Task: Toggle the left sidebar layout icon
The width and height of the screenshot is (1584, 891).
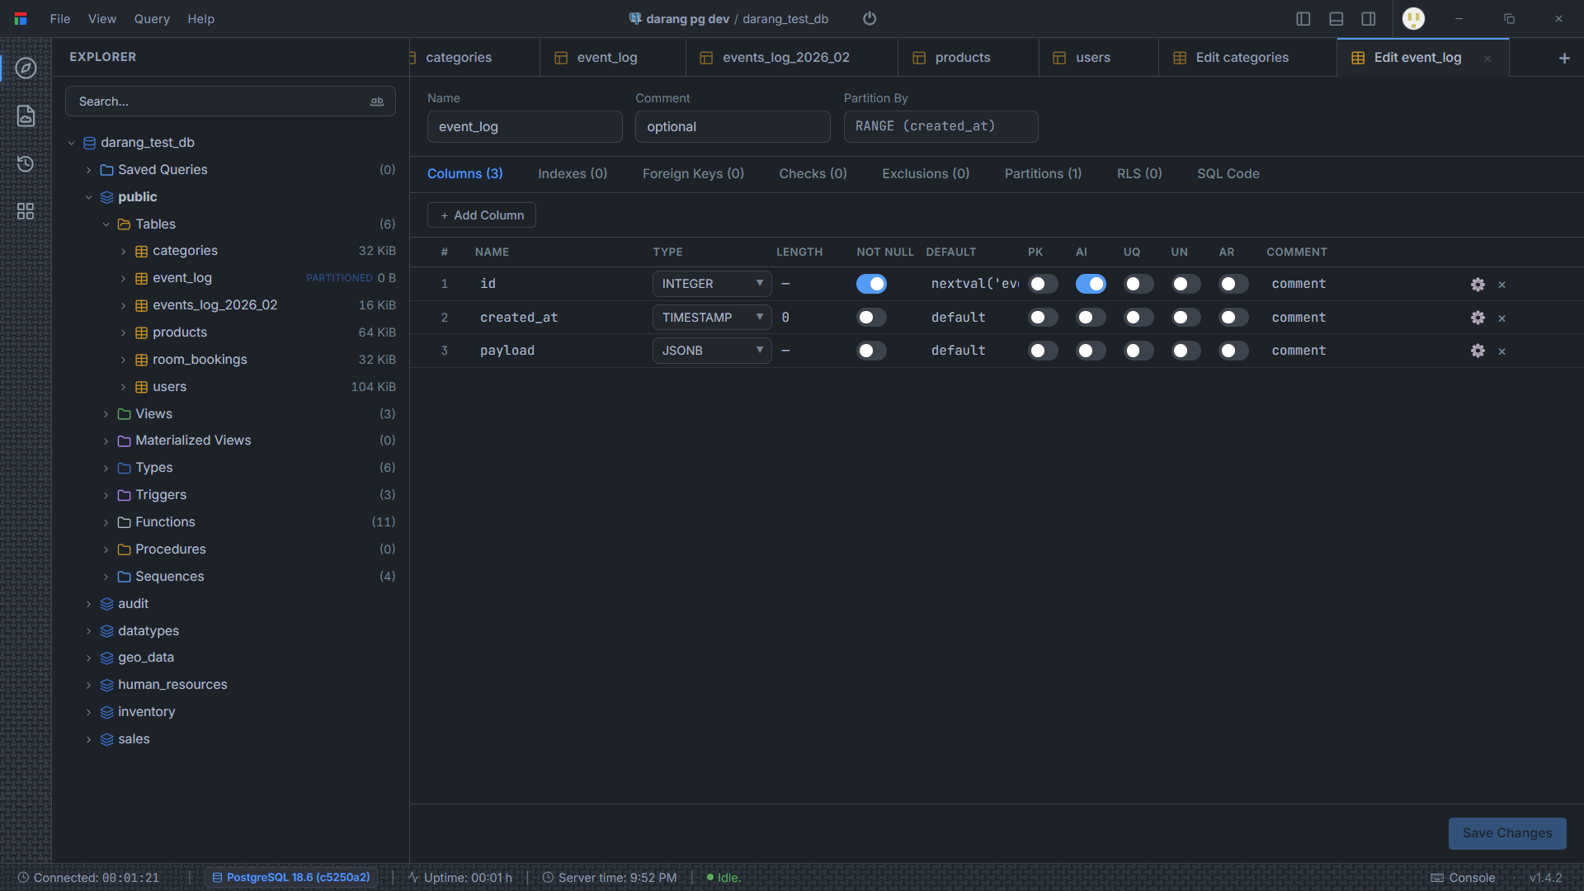Action: coord(1303,18)
